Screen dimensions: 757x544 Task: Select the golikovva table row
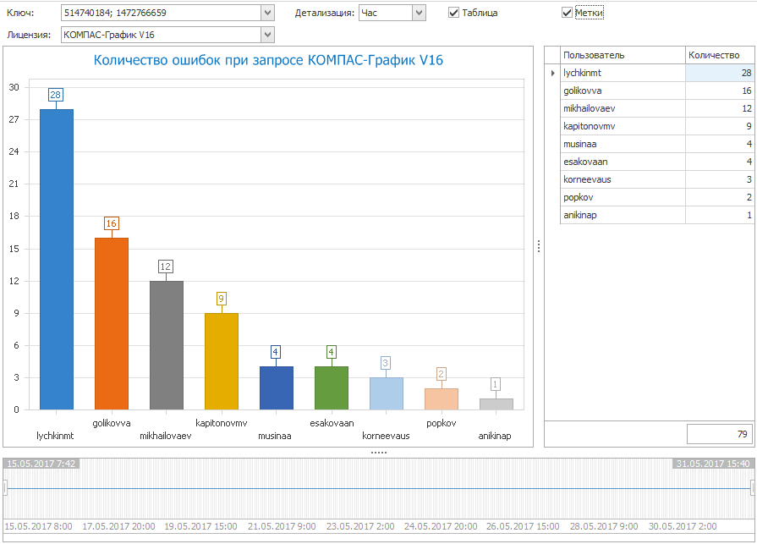[x=622, y=91]
